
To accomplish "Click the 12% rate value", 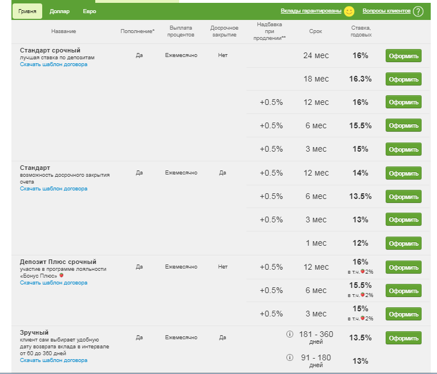I will [361, 243].
